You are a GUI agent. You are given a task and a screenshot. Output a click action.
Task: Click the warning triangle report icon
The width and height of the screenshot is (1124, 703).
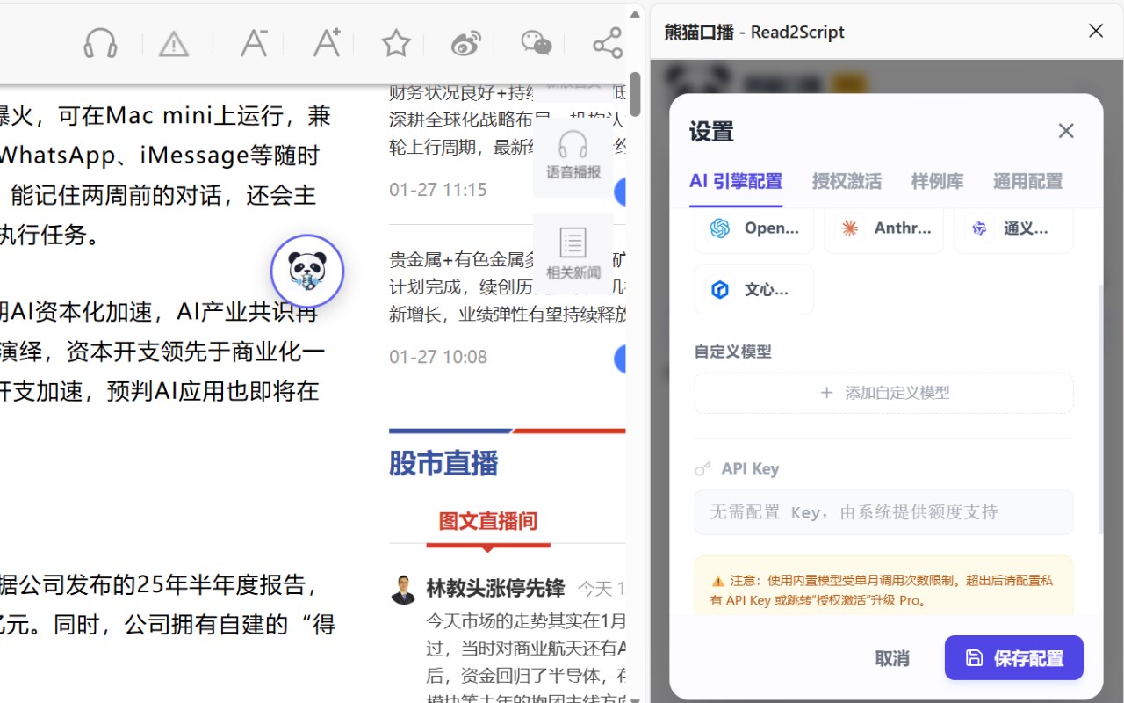click(174, 43)
